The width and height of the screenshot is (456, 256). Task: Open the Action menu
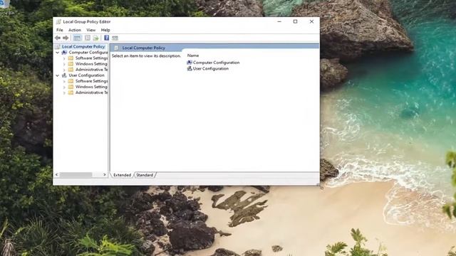click(74, 30)
